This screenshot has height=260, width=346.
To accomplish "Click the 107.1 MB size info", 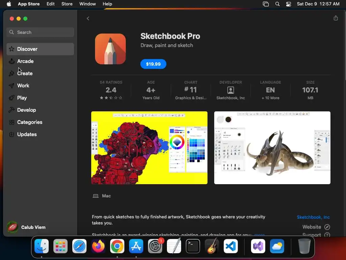I will click(x=310, y=90).
